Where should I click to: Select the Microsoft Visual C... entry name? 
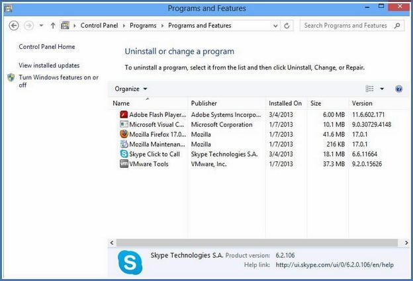click(156, 124)
